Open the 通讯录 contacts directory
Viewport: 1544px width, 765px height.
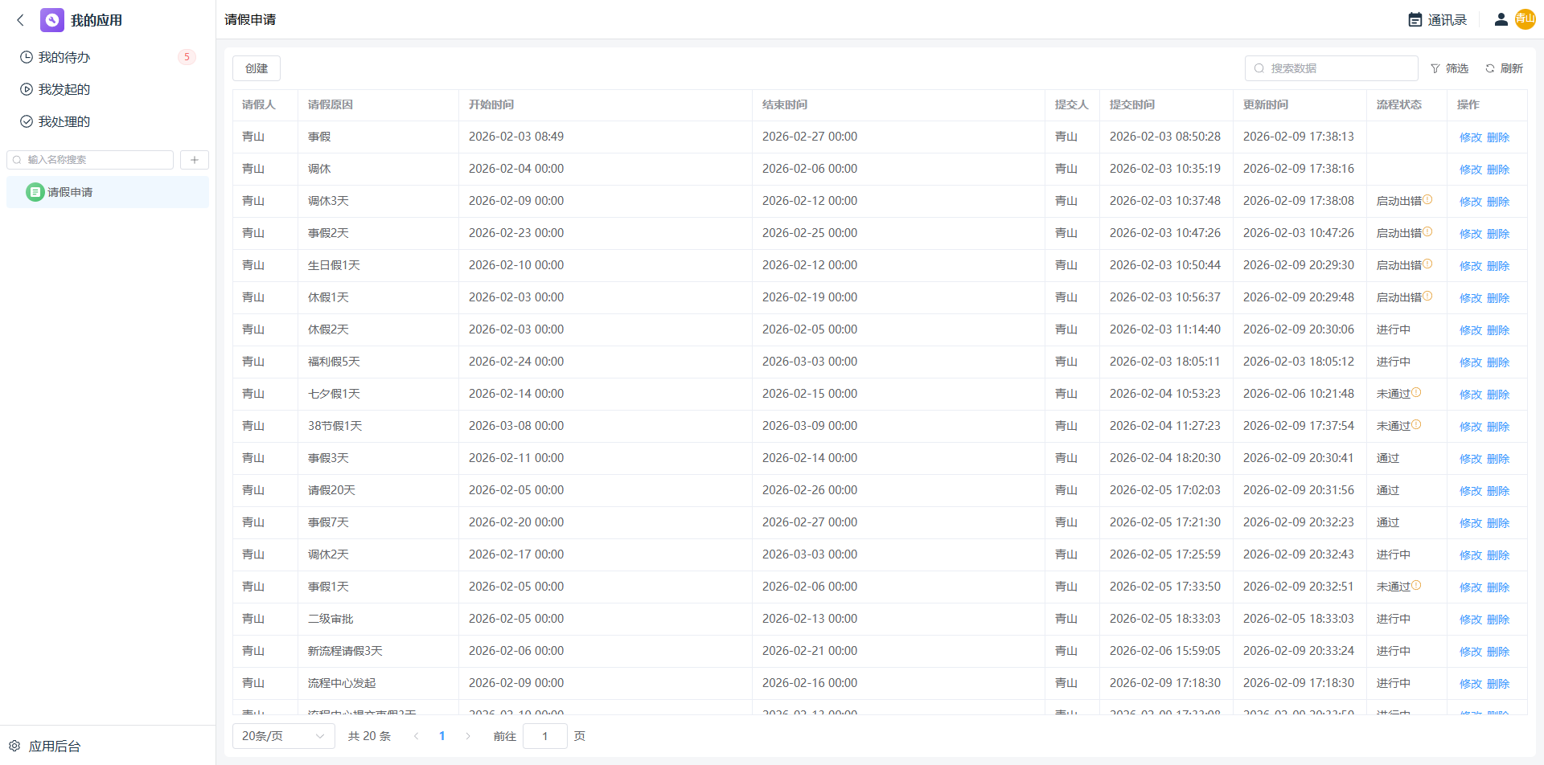point(1437,20)
